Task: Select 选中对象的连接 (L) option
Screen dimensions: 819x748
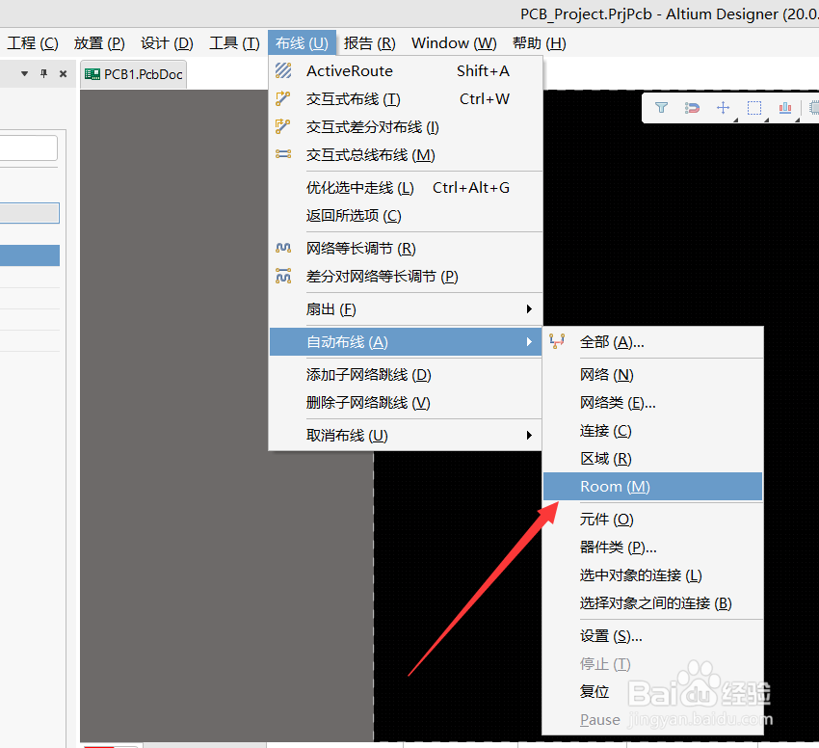Action: pyautogui.click(x=653, y=575)
